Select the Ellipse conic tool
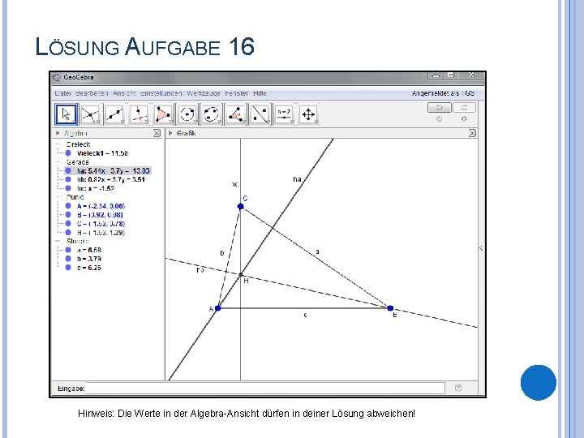The image size is (584, 438). [x=211, y=114]
